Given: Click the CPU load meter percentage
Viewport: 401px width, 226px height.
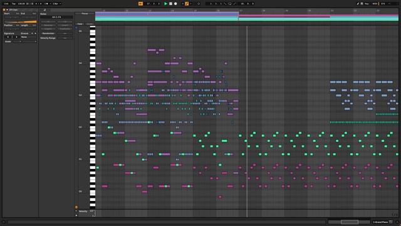Looking at the screenshot, I should click(x=383, y=4).
